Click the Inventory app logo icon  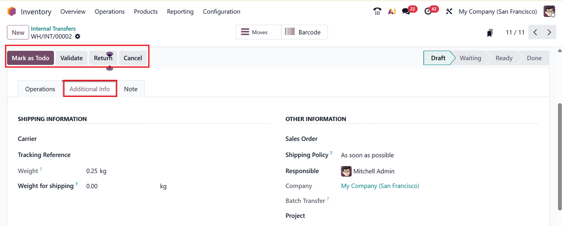(x=12, y=11)
